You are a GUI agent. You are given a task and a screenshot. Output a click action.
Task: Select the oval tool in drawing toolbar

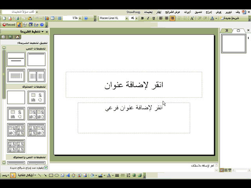[57, 175]
